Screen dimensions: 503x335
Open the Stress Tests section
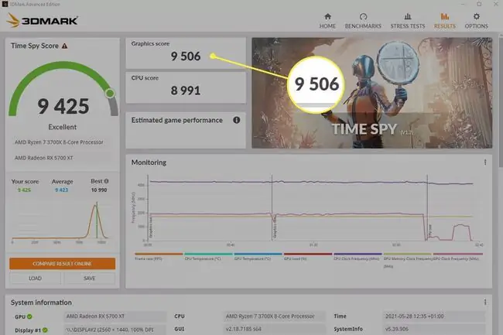click(x=408, y=21)
